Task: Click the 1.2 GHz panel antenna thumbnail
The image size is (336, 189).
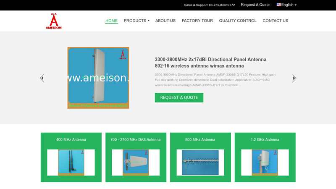Action: pos(265,163)
